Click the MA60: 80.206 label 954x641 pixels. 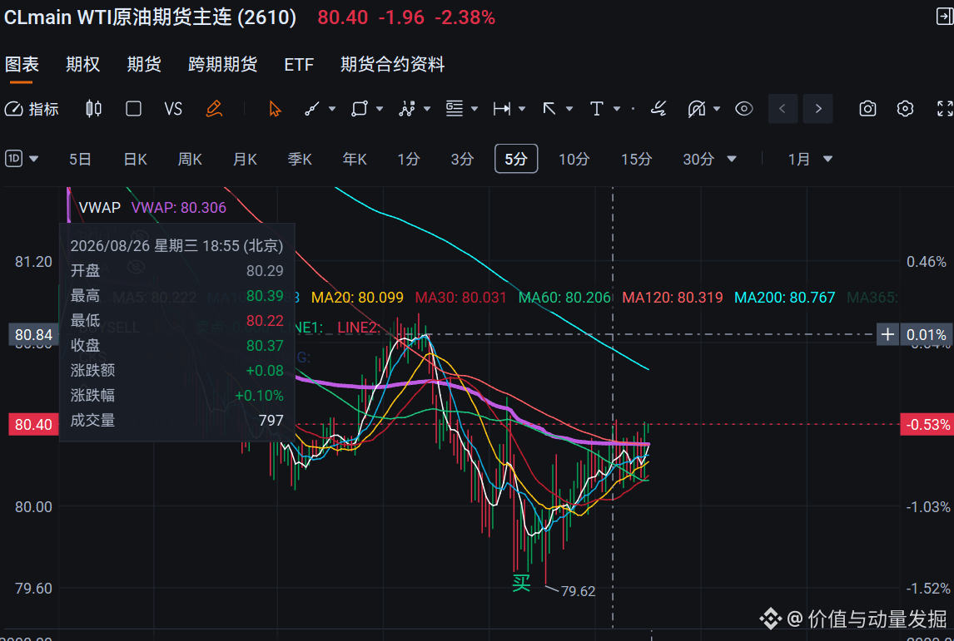[x=564, y=298]
